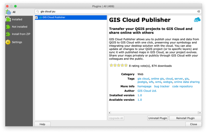Click the Not installed puzzle icon
Image resolution: width=207 pixels, height=133 pixels.
pyautogui.click(x=8, y=27)
